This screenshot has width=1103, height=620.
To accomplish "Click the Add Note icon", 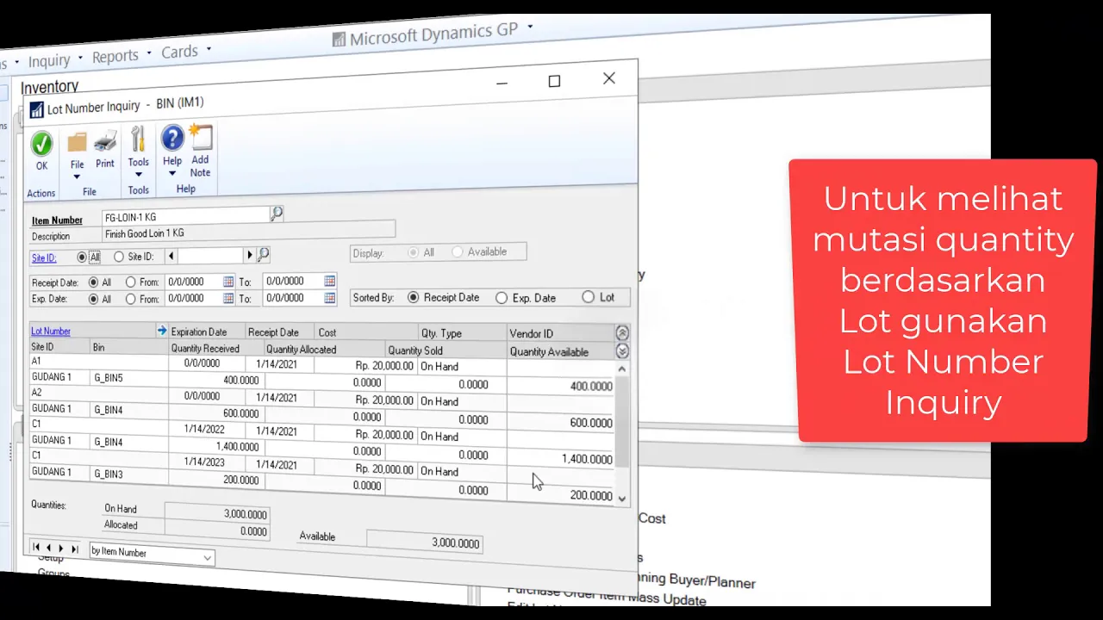I will coord(200,138).
